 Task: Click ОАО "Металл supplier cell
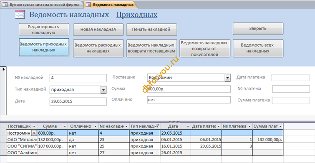click(22, 140)
